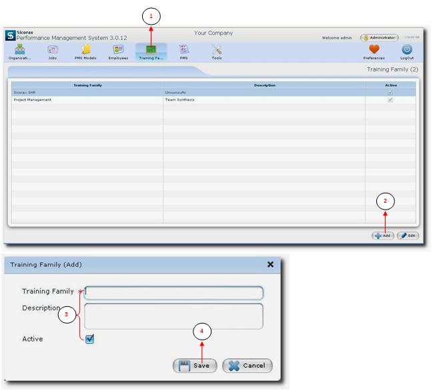Open the Jobs module icon
This screenshot has height=391, width=433.
(x=53, y=50)
